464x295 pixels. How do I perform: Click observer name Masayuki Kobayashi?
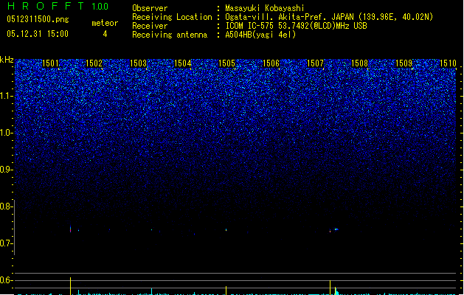tap(265, 8)
